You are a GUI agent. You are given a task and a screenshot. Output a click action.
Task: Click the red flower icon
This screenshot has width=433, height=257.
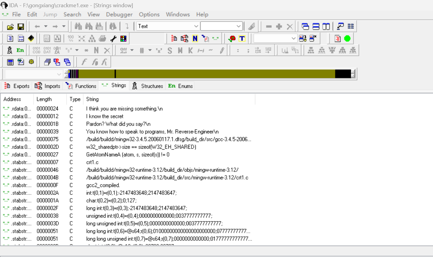tap(232, 38)
